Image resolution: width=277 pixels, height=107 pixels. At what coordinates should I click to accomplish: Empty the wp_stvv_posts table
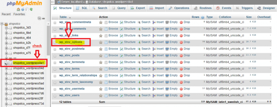click(172, 56)
